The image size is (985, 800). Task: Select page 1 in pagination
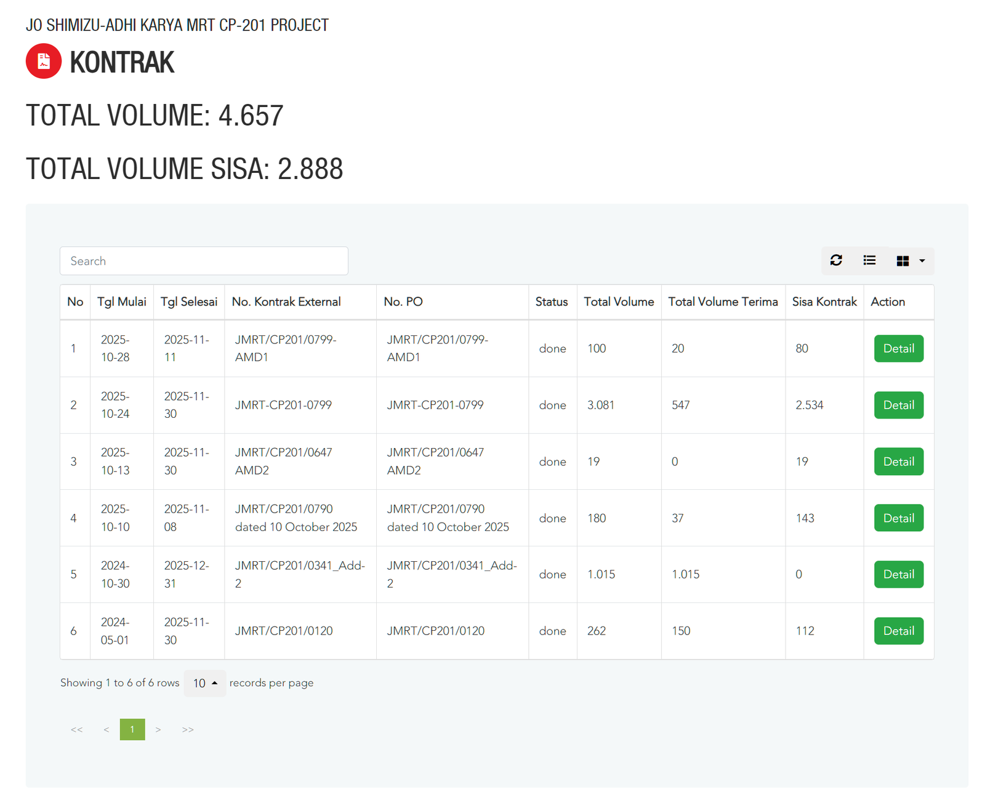(x=132, y=730)
